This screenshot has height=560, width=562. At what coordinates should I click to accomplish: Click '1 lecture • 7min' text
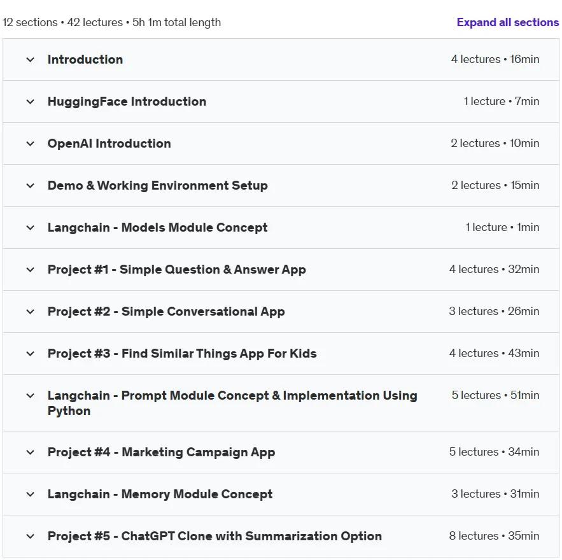point(501,101)
